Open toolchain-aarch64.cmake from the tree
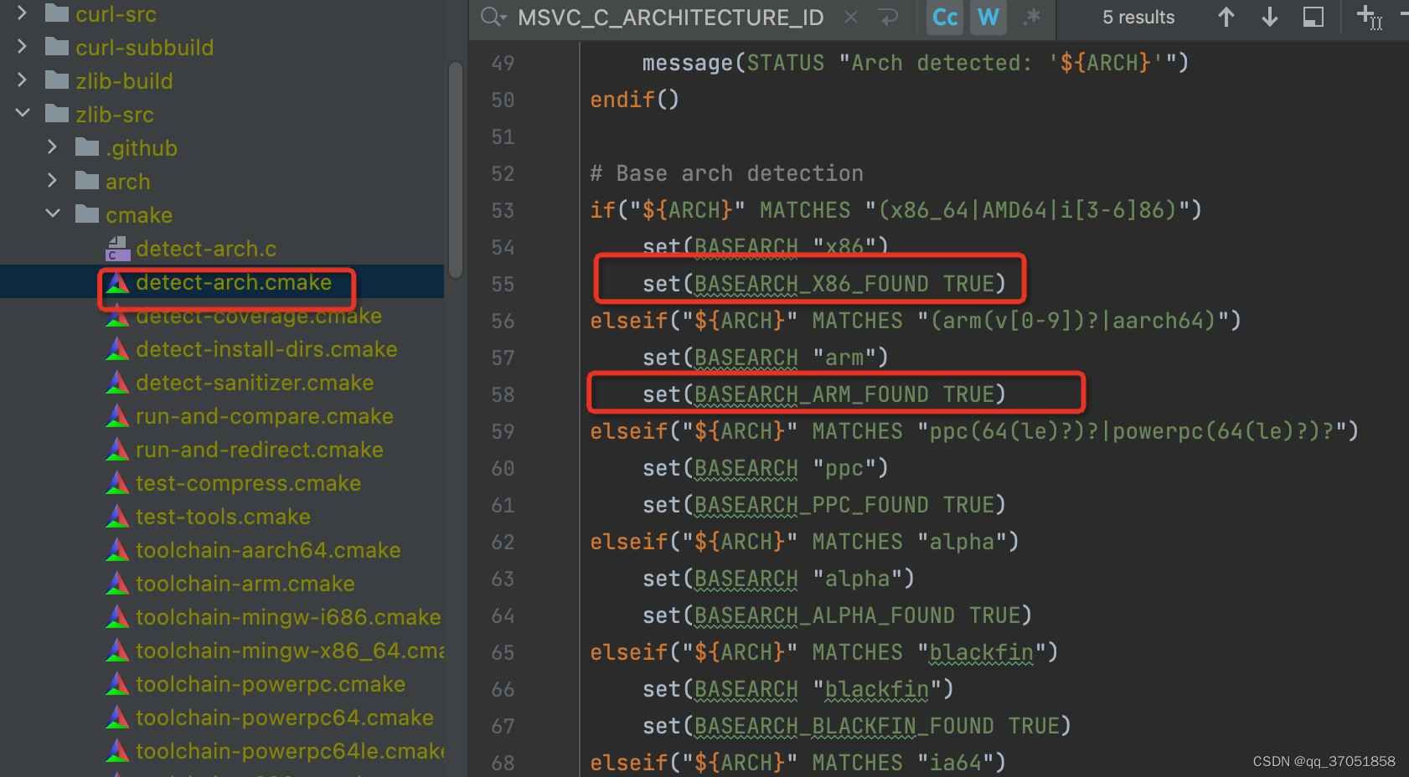This screenshot has height=777, width=1409. (x=268, y=549)
